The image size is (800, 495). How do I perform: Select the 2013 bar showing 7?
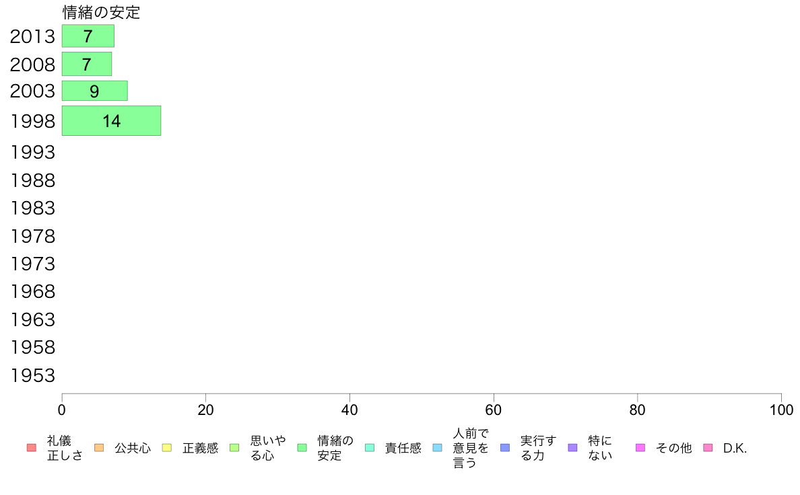(x=88, y=36)
